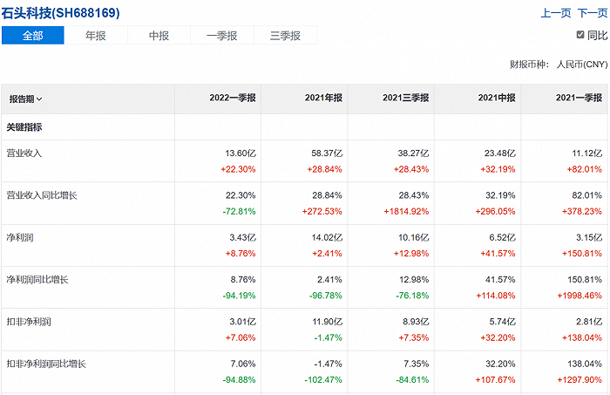The image size is (610, 395).
Task: Expand the 报告期 dropdown arrow
Action: coord(39,99)
